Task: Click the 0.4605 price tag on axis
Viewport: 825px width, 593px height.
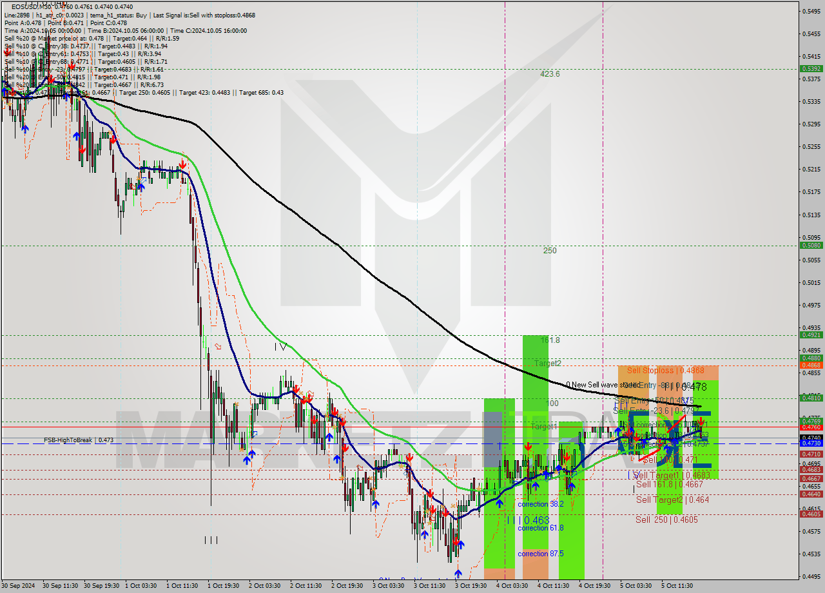Action: (x=811, y=514)
